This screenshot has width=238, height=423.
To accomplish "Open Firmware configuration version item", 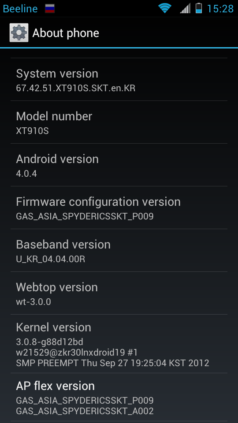I will 119,208.
